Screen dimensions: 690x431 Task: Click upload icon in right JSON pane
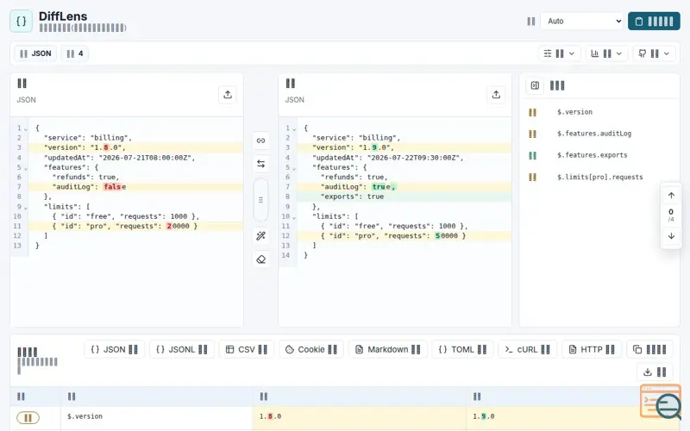496,95
